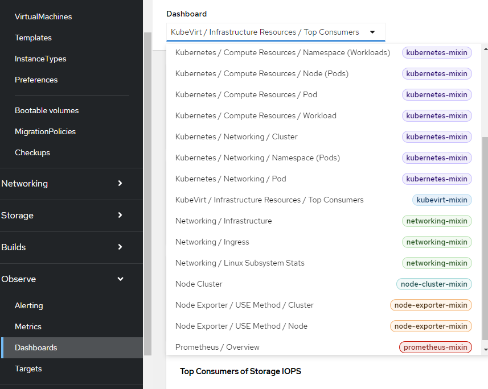Image resolution: width=488 pixels, height=389 pixels.
Task: Open VirtualMachines in the sidebar
Action: click(43, 16)
